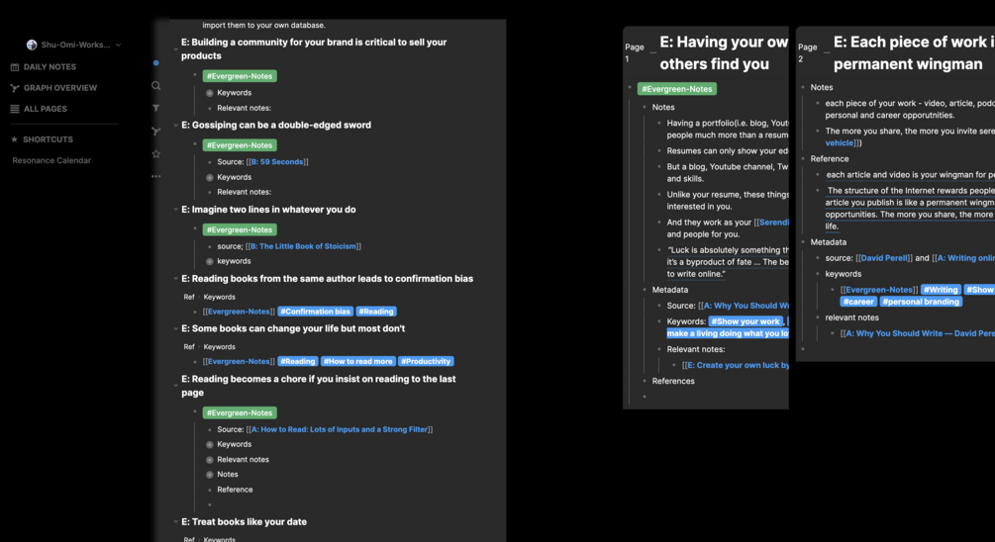Viewport: 995px width, 542px height.
Task: Open the filter funnel icon
Action: pyautogui.click(x=156, y=108)
